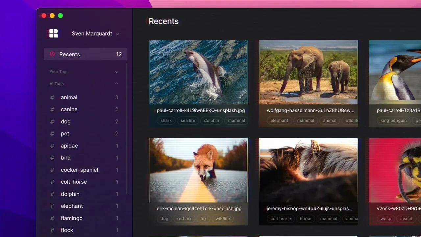Click the hash icon beside animal

(52, 97)
